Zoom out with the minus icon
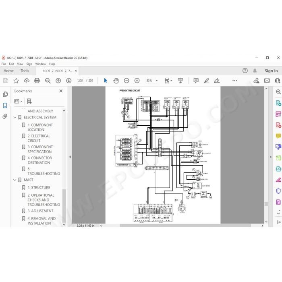The image size is (282, 282). (x=126, y=81)
